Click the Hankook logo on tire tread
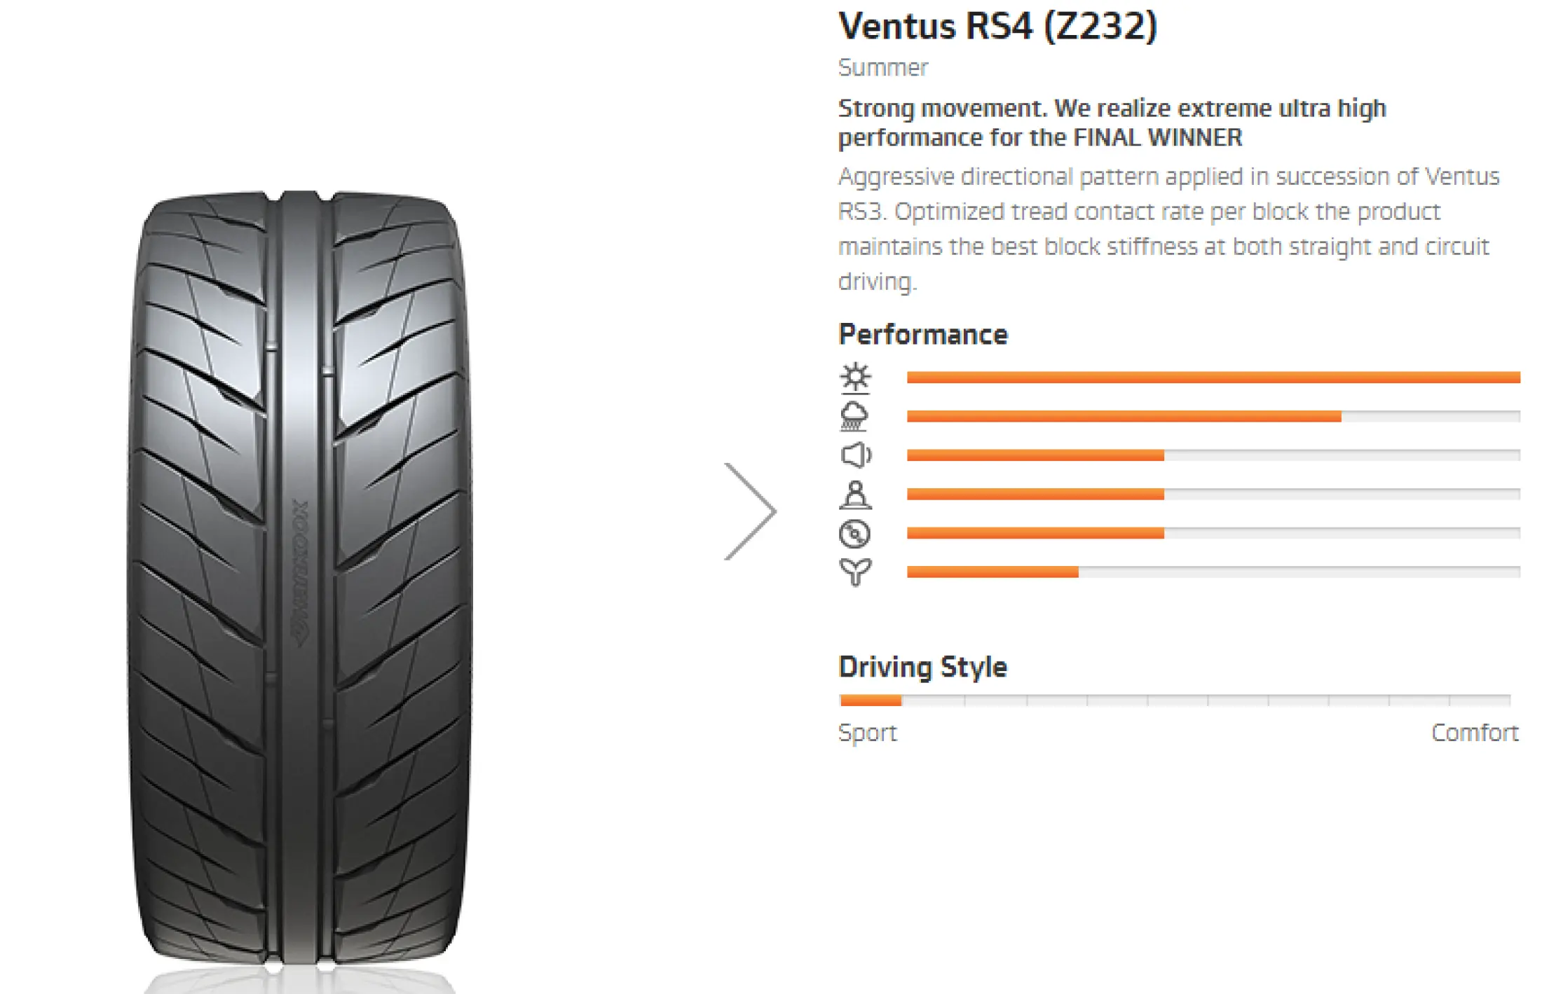This screenshot has height=994, width=1542. [x=301, y=572]
